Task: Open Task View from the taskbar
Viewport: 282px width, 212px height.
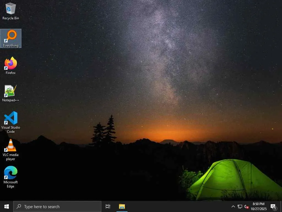Action: click(x=108, y=206)
